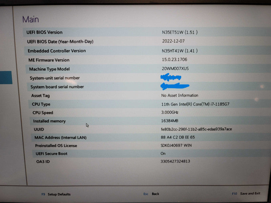
Task: Select System board serial number label
Action: point(57,87)
